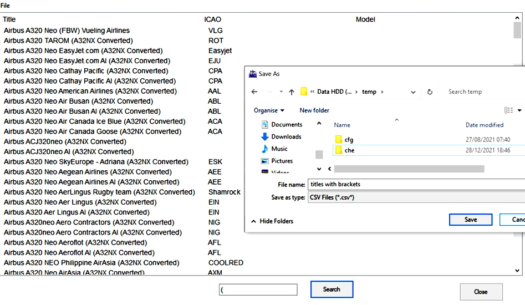Click the search text box containing parenthesis
The width and height of the screenshot is (525, 305).
click(258, 289)
